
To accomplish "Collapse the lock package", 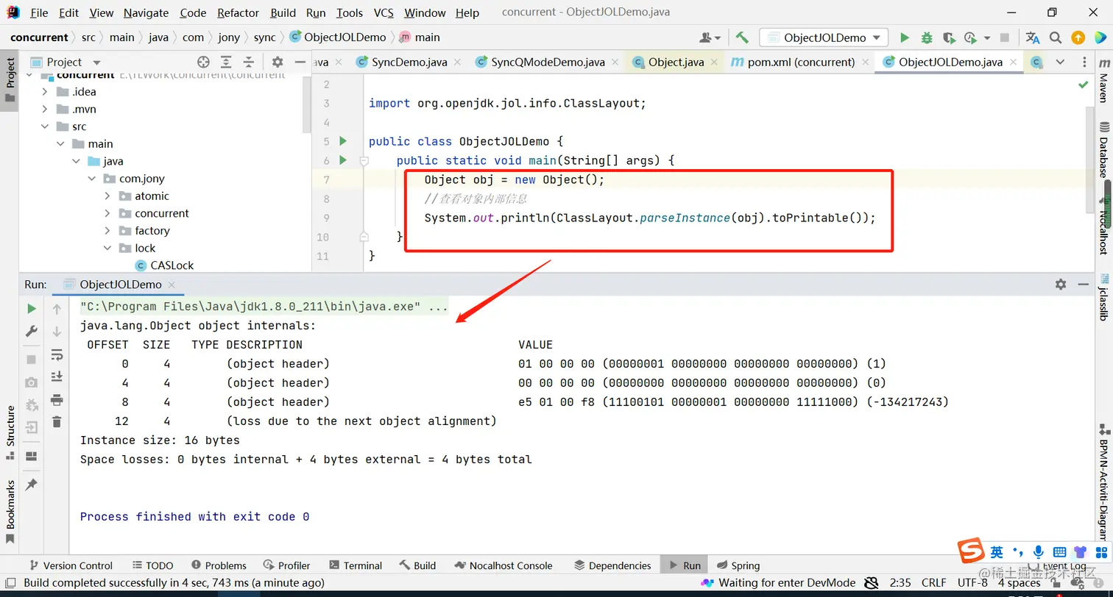I will click(x=107, y=249).
